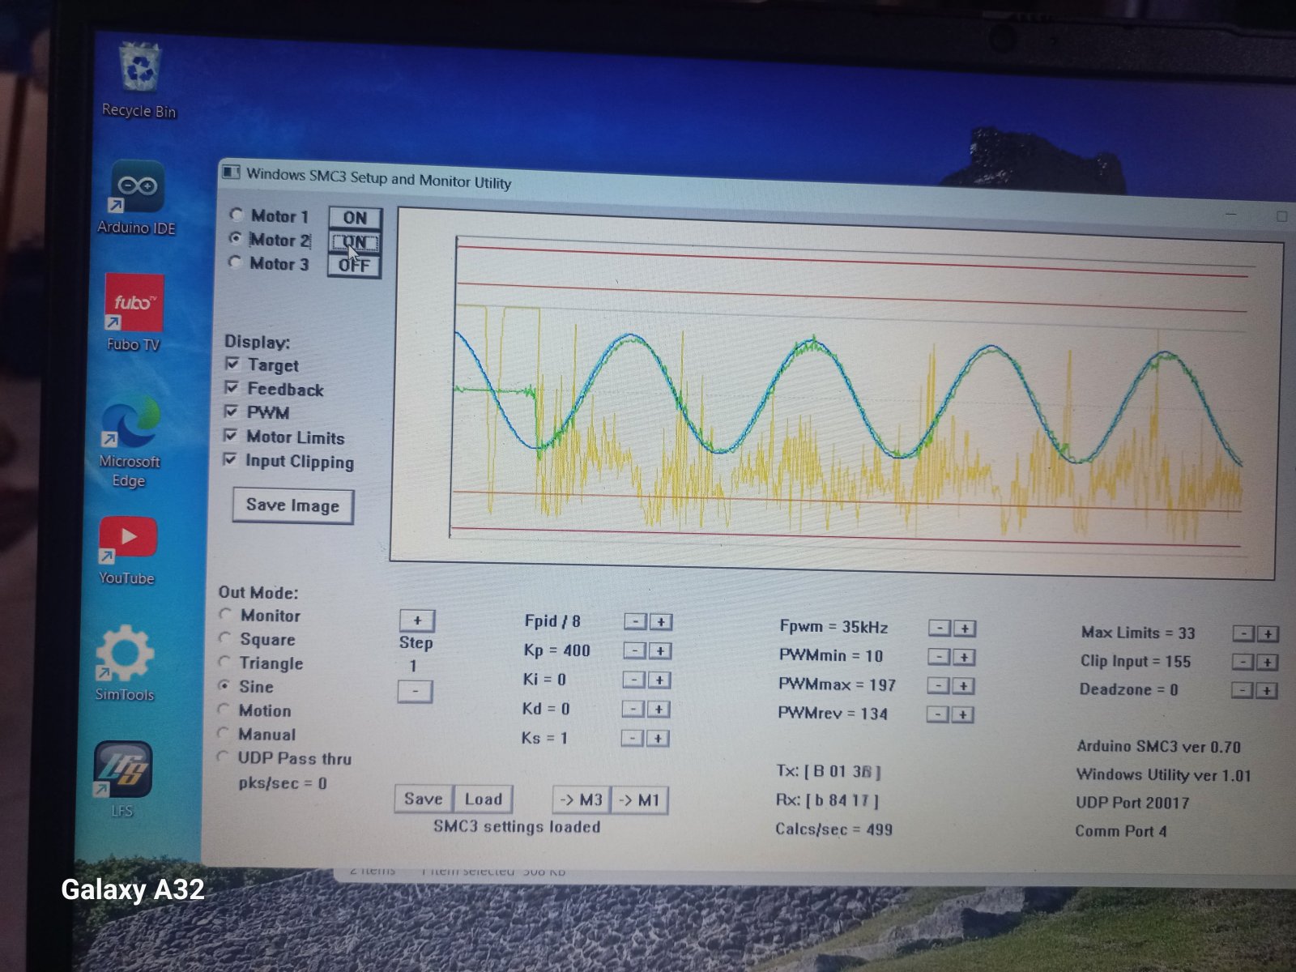1296x972 pixels.
Task: Copy settings to motor with -> M3
Action: point(582,800)
